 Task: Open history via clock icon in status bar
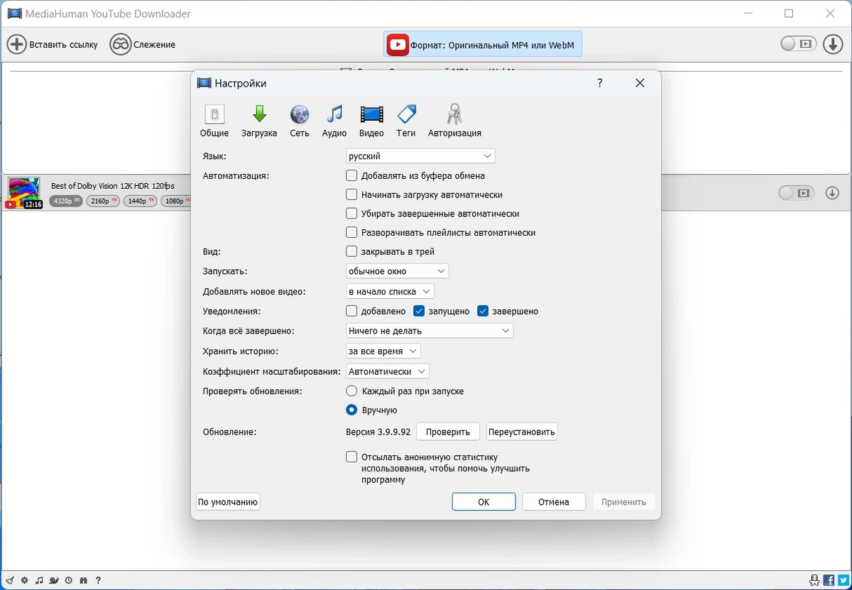pos(69,580)
